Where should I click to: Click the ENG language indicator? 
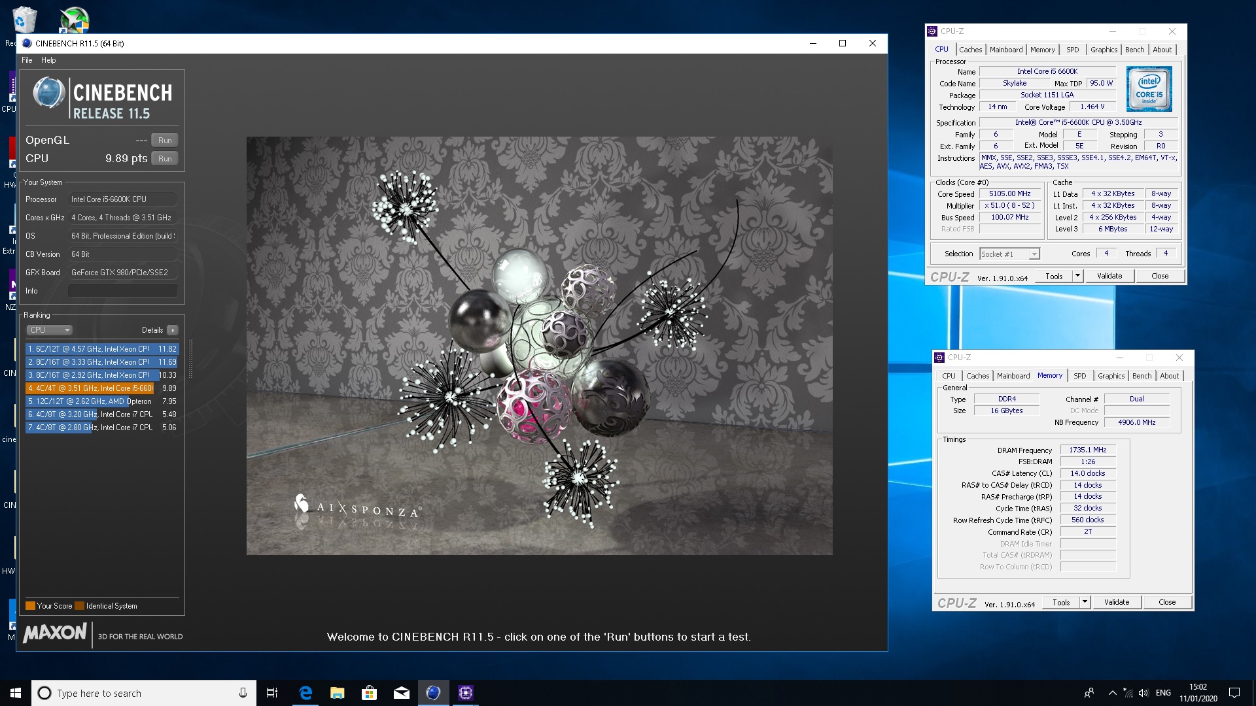tap(1163, 693)
